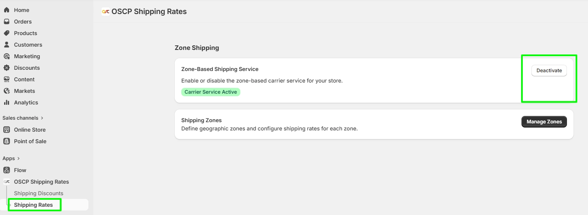Viewport: 588px width, 215px height.
Task: Click the Flow app icon
Action: pos(7,170)
